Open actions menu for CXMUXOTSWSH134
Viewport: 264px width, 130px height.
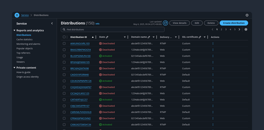click(x=213, y=125)
